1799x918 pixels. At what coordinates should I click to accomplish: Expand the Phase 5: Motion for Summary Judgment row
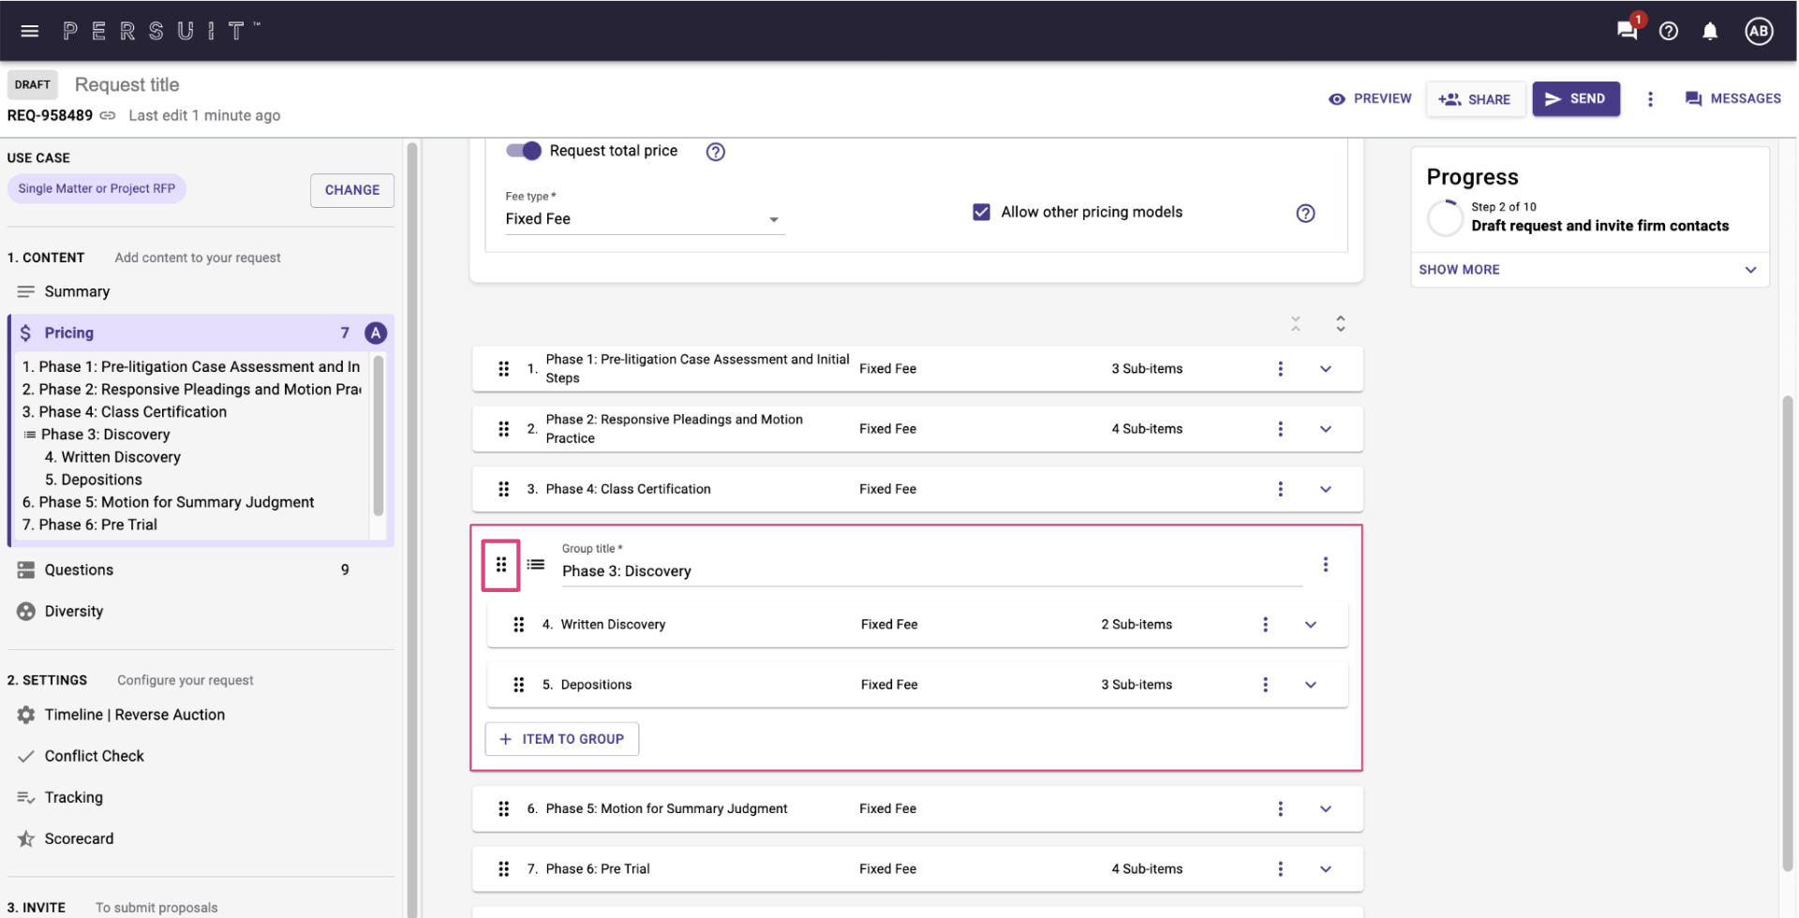(1326, 808)
